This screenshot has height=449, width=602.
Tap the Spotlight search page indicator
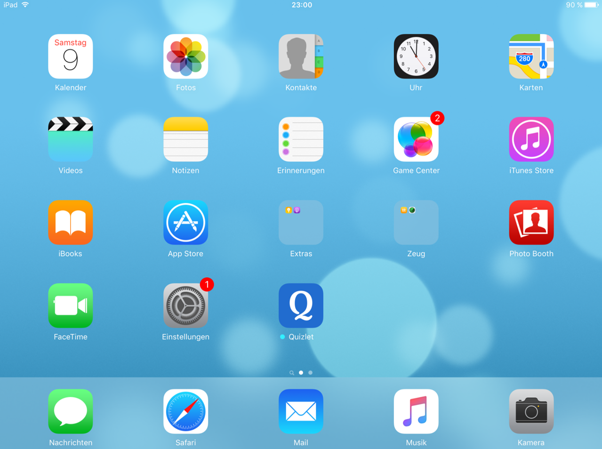point(292,373)
